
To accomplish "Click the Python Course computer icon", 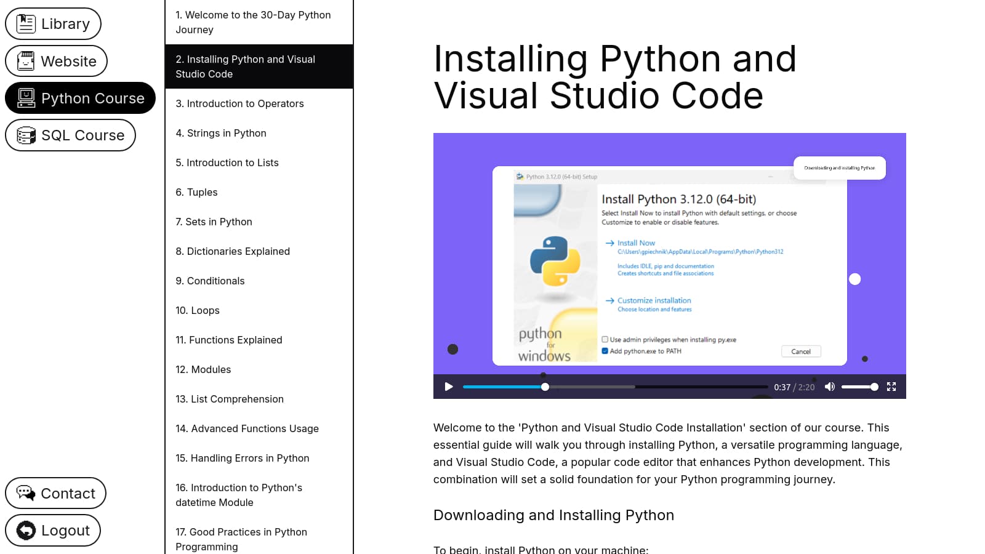I will (x=26, y=98).
